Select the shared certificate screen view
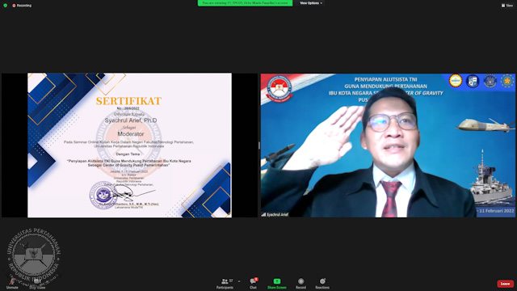This screenshot has height=291, width=517. point(129,145)
